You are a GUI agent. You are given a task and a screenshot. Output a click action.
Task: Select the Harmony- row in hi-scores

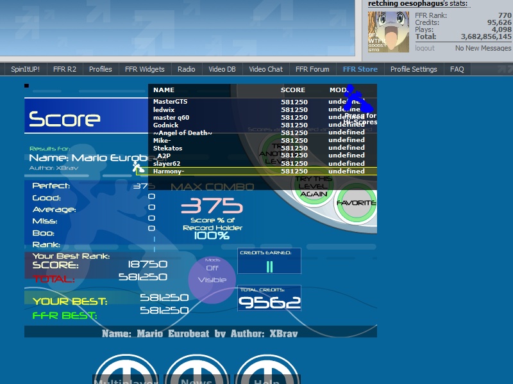pos(257,171)
